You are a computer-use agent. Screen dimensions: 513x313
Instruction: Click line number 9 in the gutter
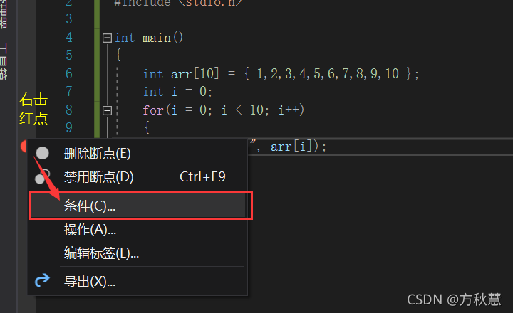click(x=68, y=127)
